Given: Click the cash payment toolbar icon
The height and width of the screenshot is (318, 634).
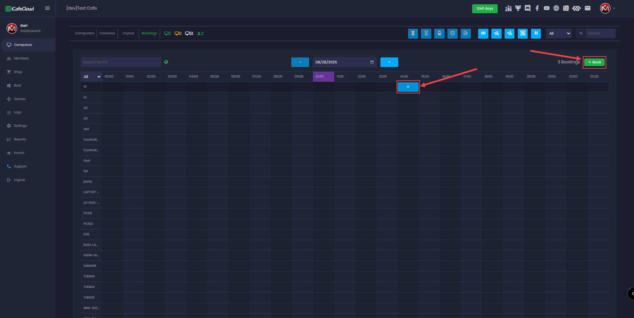Looking at the screenshot, I should pyautogui.click(x=483, y=33).
